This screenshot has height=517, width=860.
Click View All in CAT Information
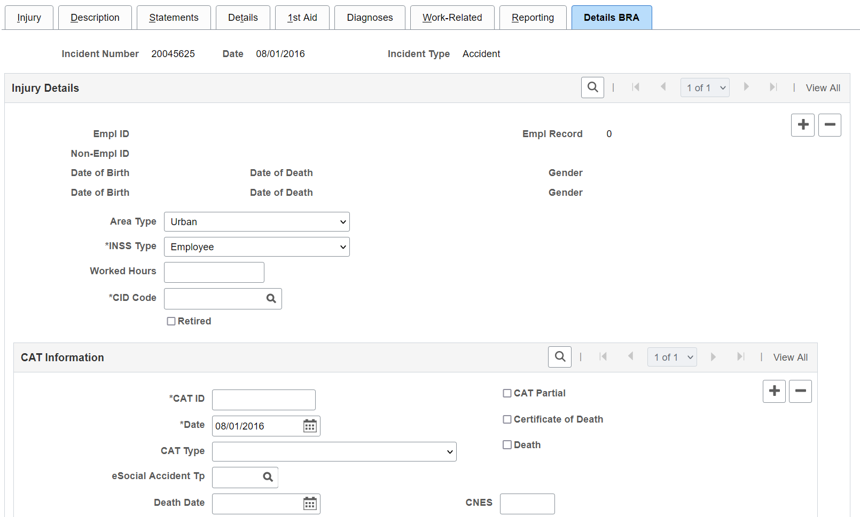[x=791, y=357]
